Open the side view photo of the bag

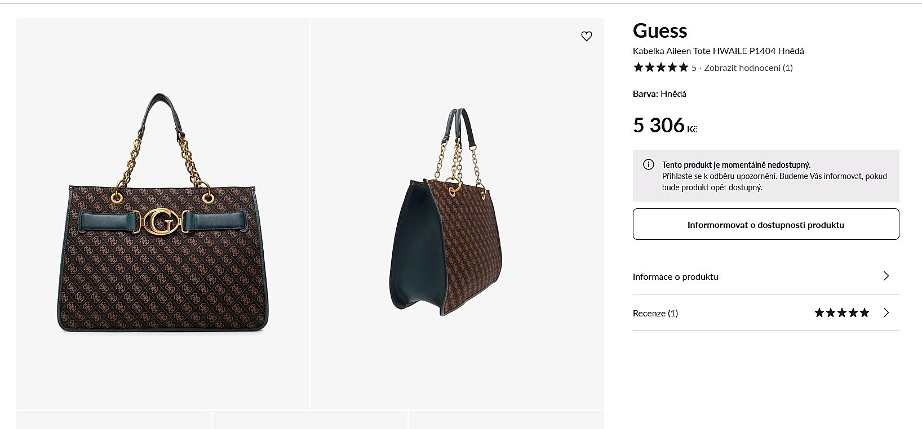[456, 213]
